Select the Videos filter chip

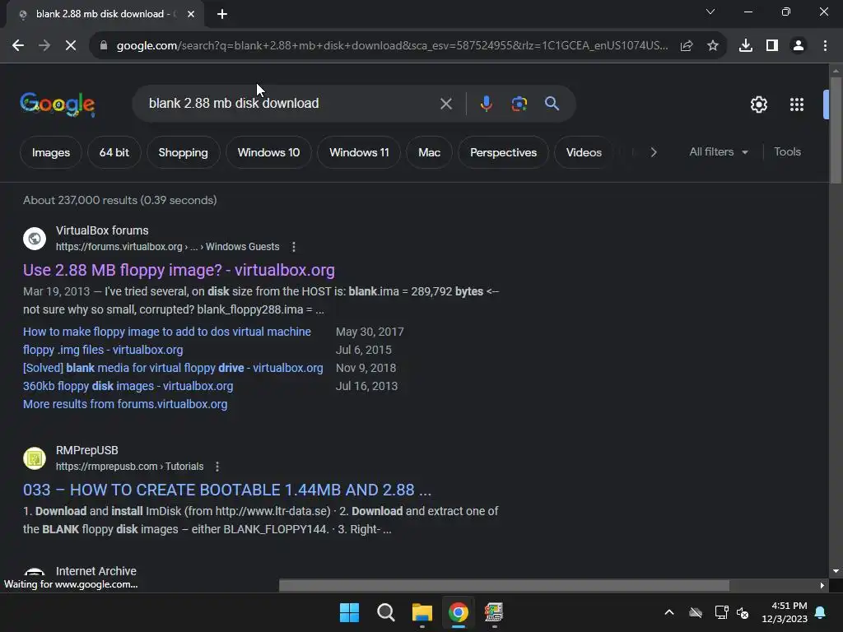tap(584, 152)
